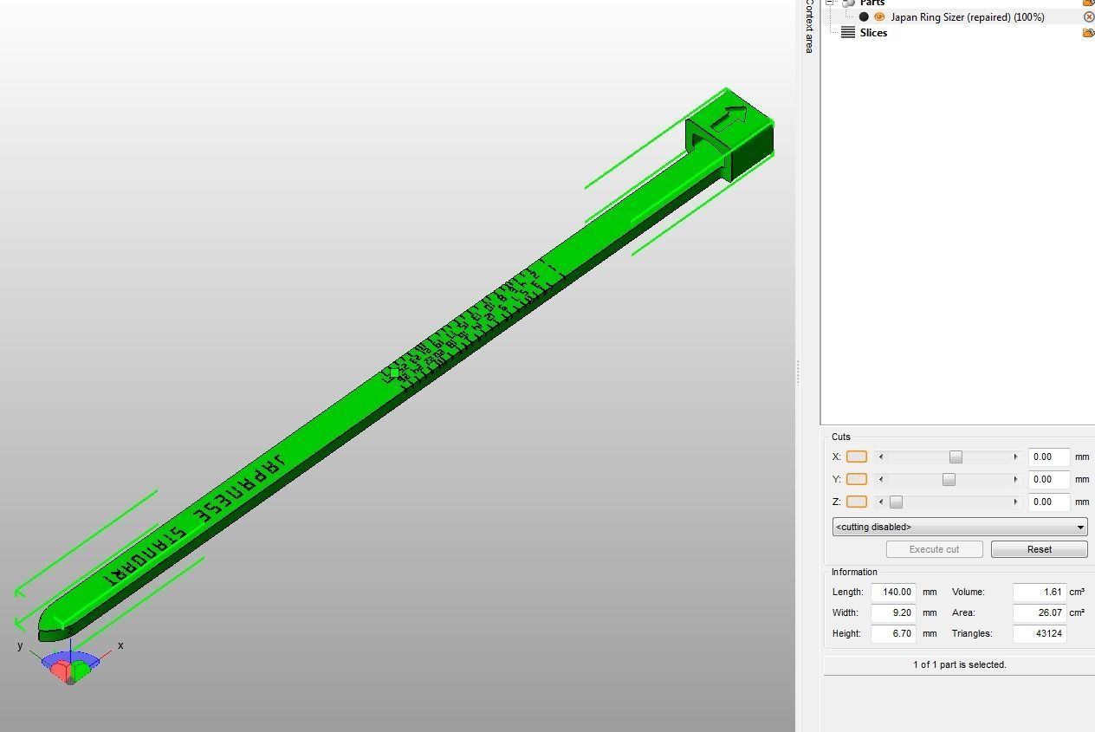Click the Area value 26.07
Screen dimensions: 1095x732
click(1039, 612)
